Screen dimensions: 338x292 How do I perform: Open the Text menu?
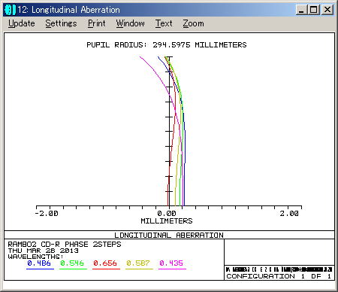[x=164, y=23]
